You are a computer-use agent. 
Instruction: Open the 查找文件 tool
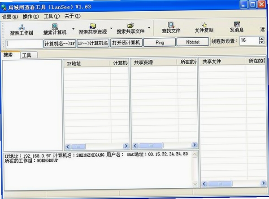171,27
